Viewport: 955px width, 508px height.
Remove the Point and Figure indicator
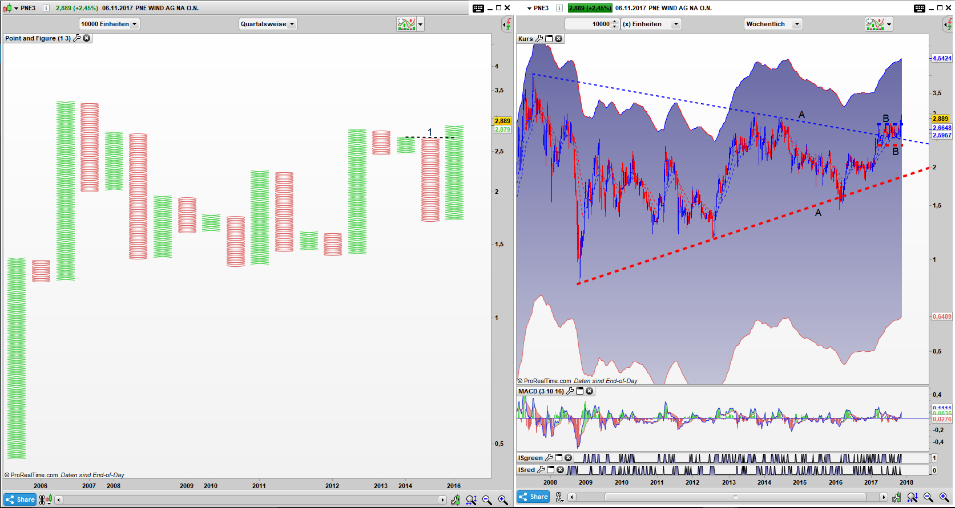click(87, 38)
